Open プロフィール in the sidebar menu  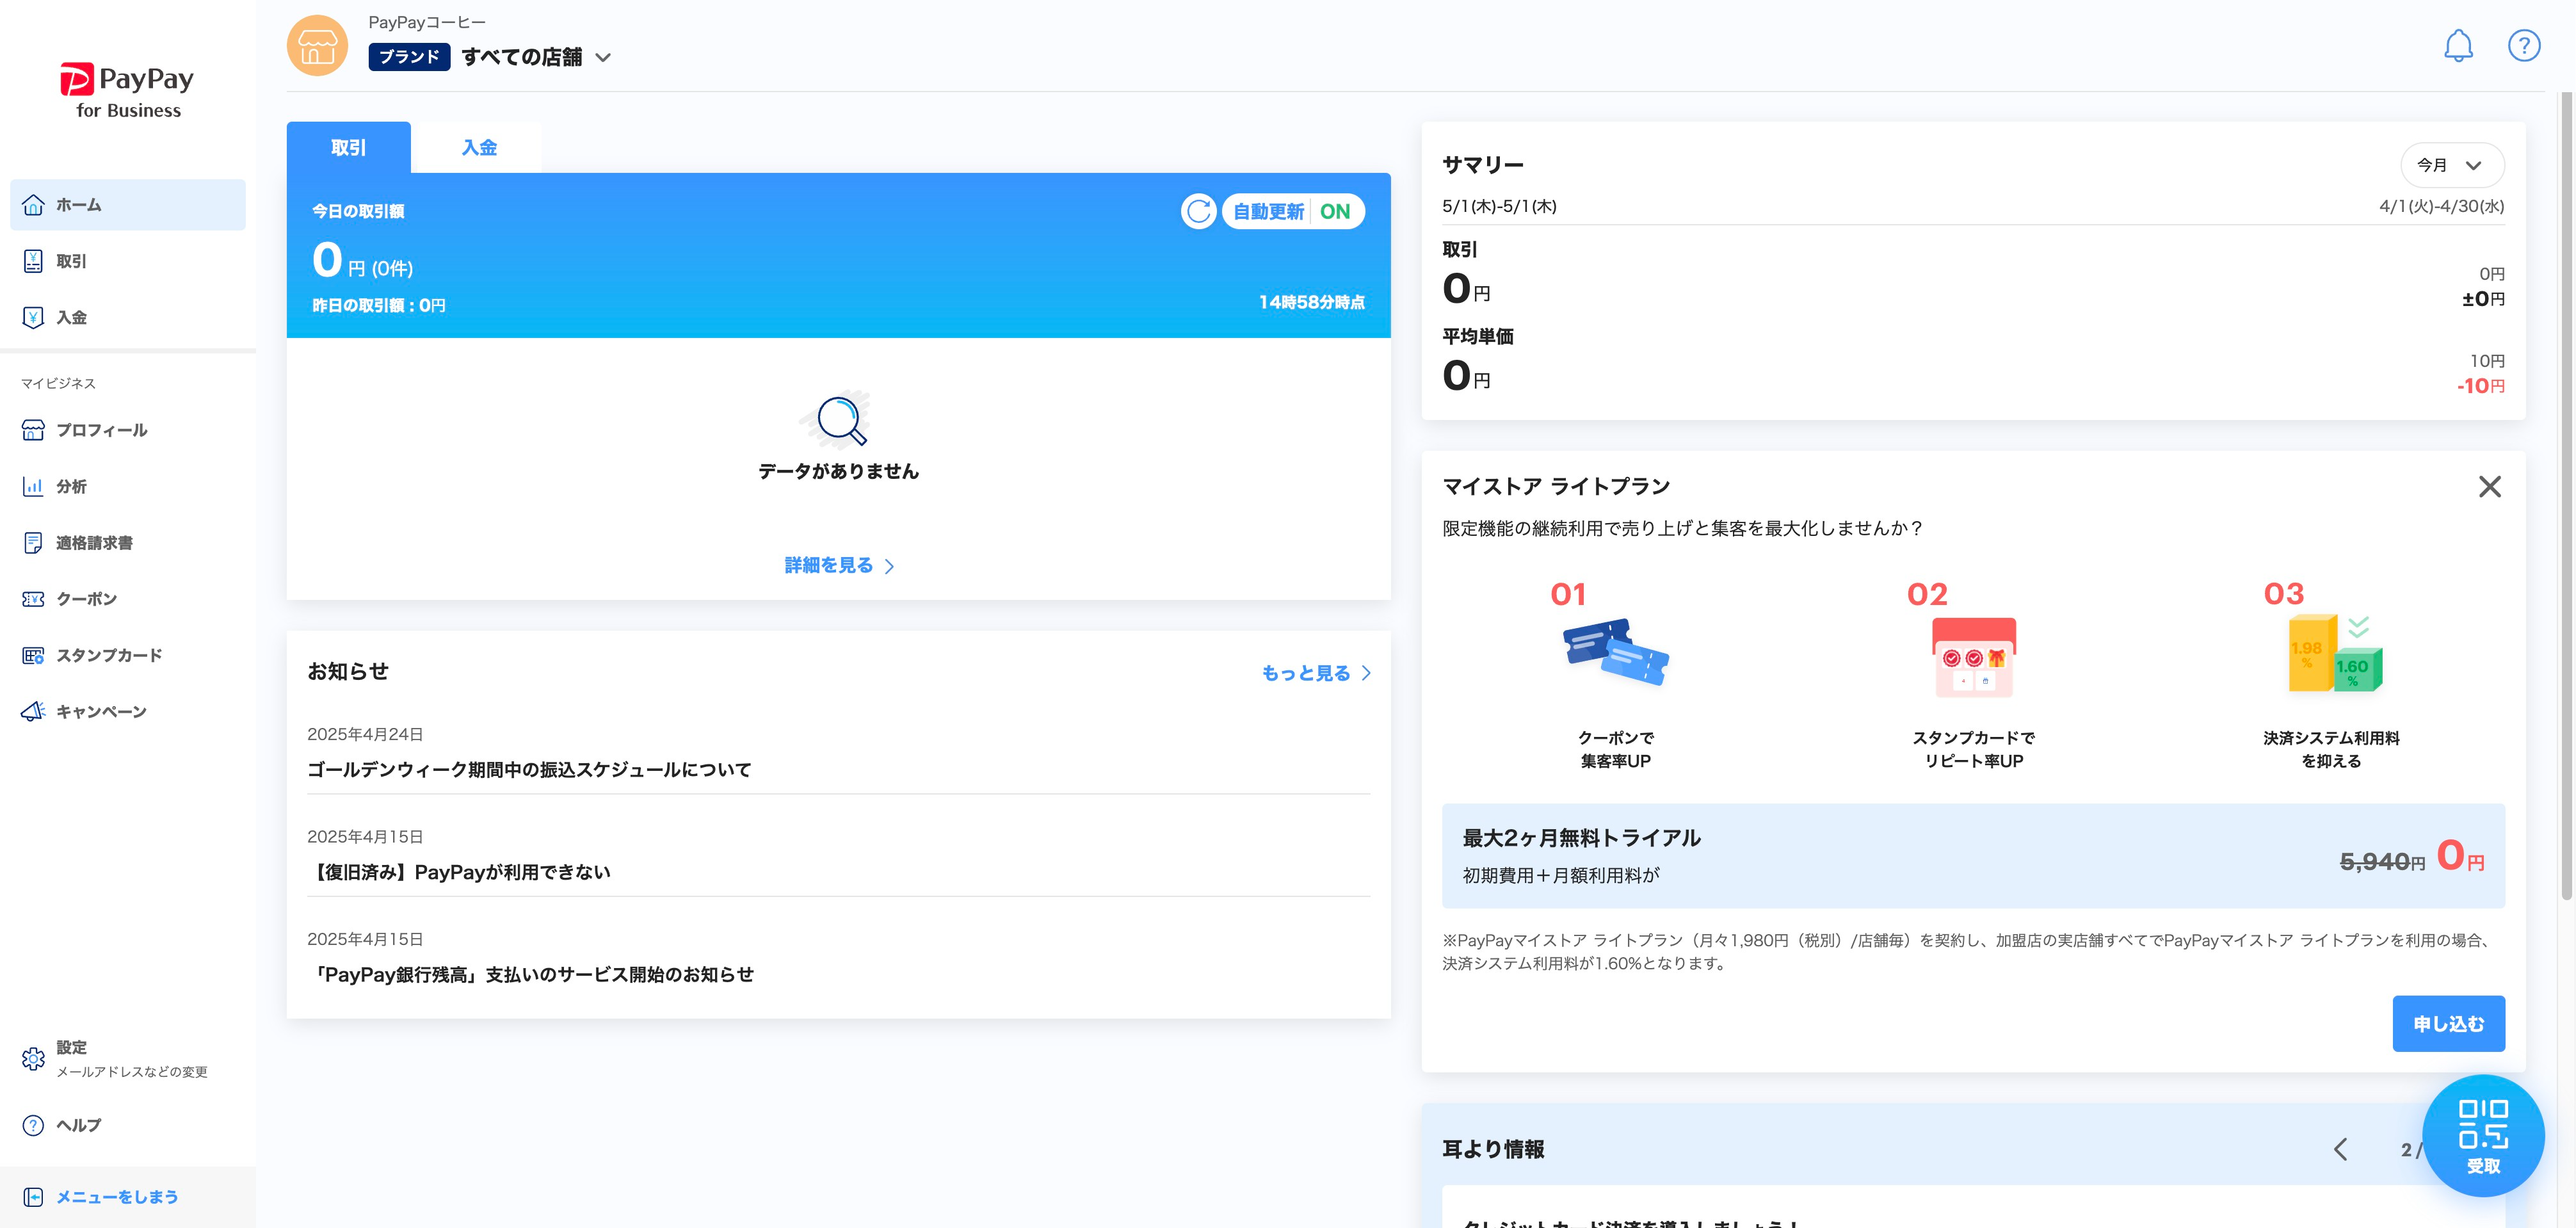(x=128, y=430)
